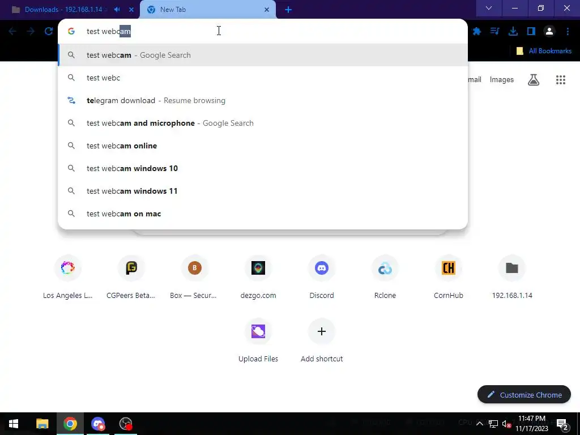Reload the page with the refresh icon
The height and width of the screenshot is (435, 580).
pos(49,32)
